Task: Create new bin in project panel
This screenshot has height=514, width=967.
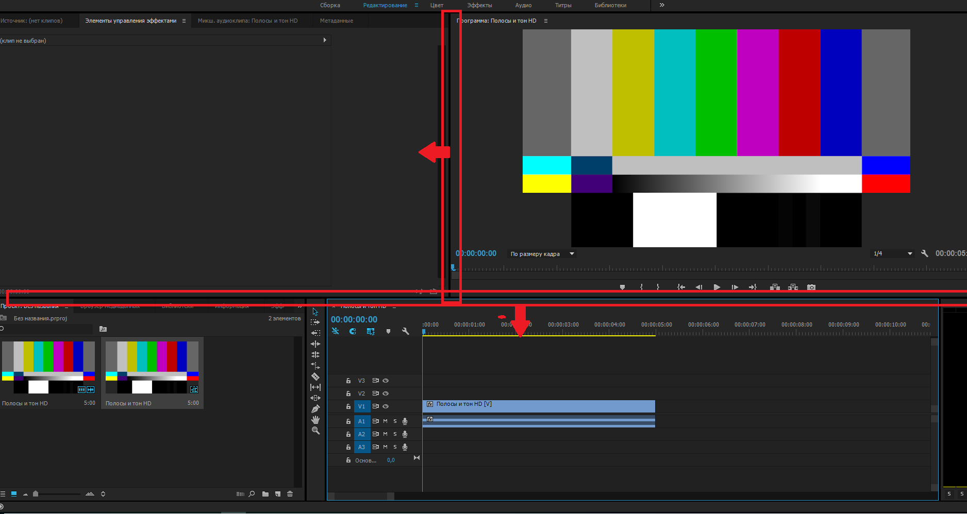Action: click(x=265, y=494)
